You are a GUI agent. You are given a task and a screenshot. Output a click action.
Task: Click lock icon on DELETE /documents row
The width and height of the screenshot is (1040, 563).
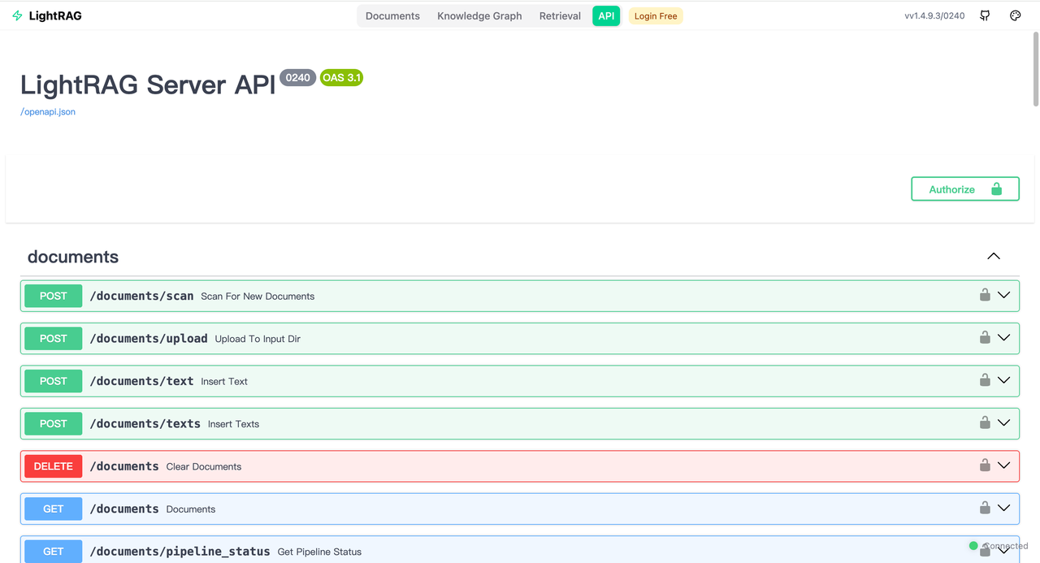pos(985,466)
